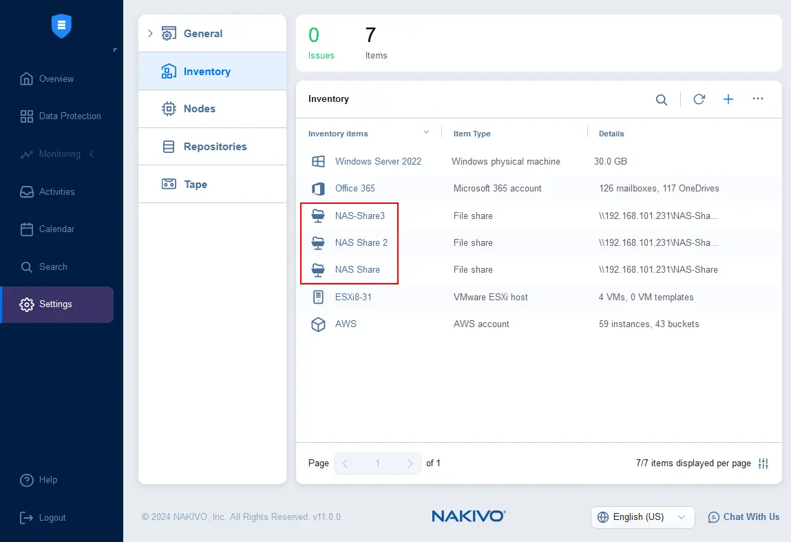Sort by the Inventory items column header
Viewport: 791px width, 542px height.
click(338, 134)
